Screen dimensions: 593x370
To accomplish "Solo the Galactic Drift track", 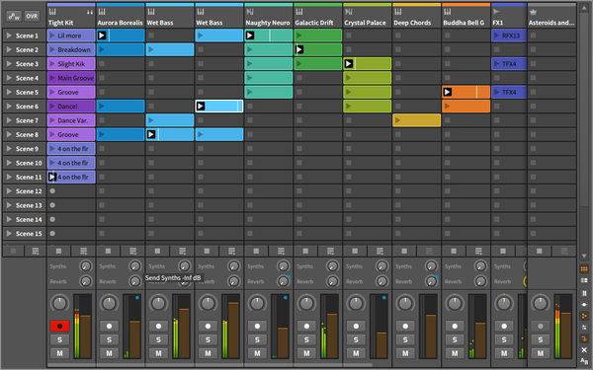I will [x=306, y=339].
